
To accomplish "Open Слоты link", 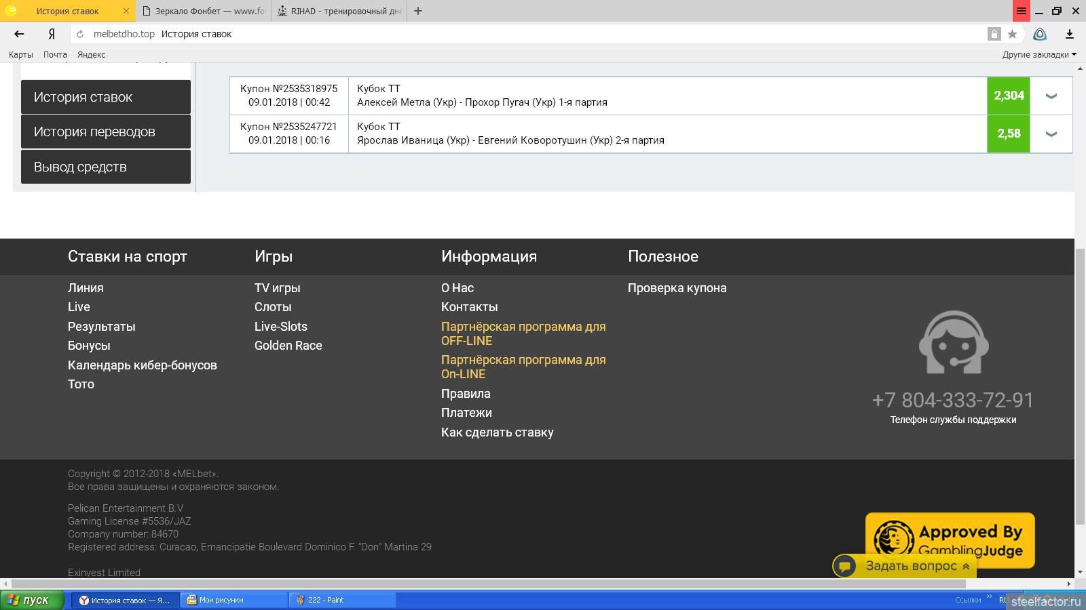I will 273,306.
